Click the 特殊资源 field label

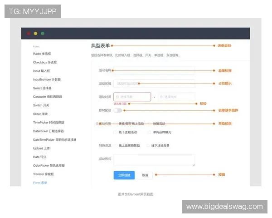(x=105, y=145)
